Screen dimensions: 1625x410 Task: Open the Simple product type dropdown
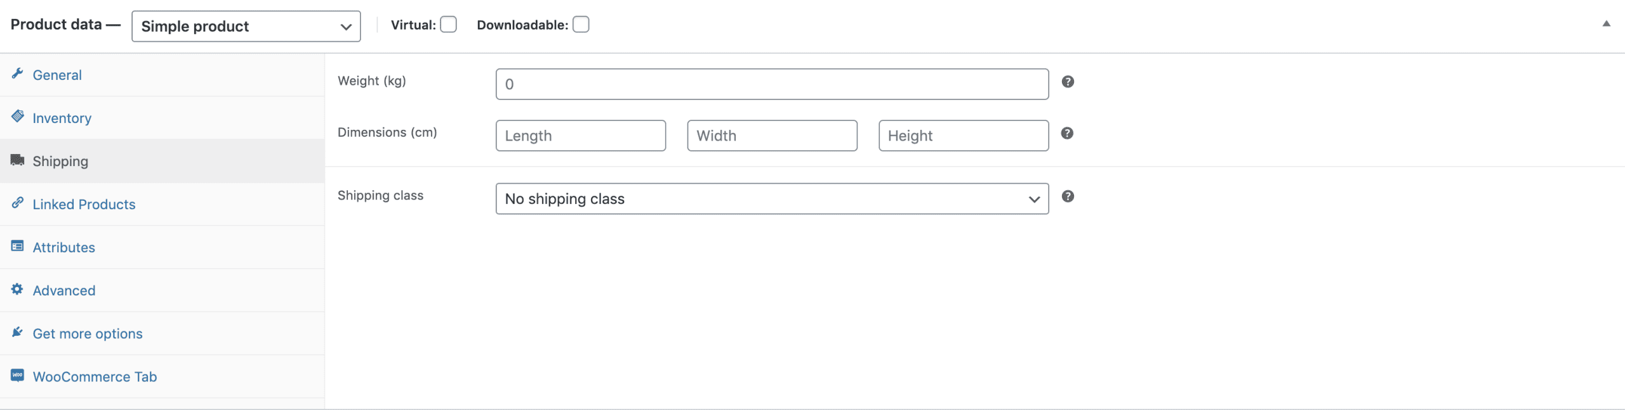point(246,26)
